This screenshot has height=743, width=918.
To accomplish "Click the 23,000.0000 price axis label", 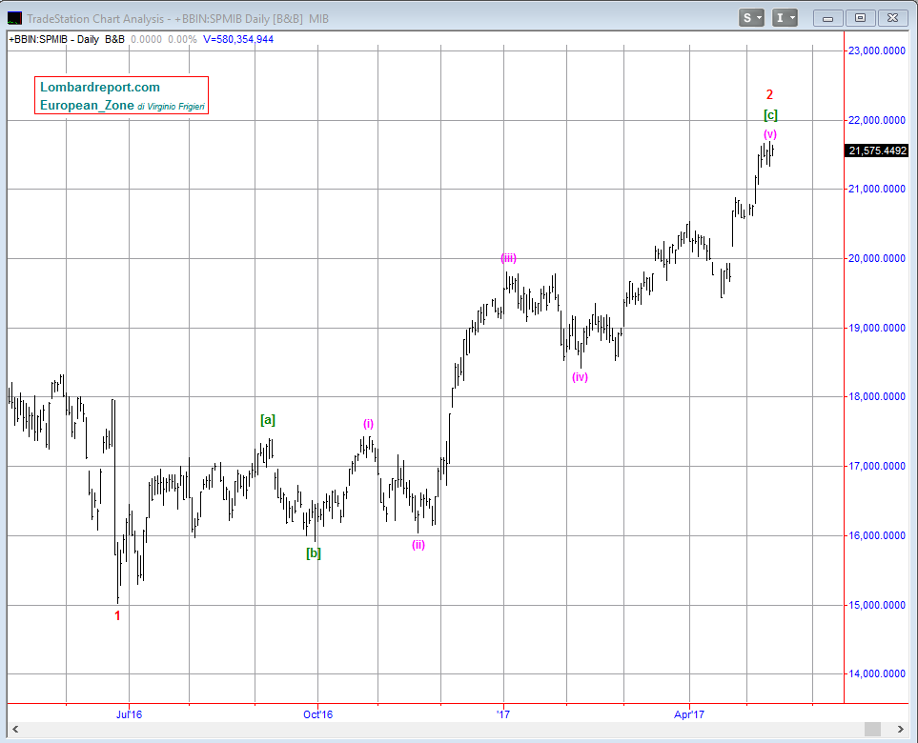I will (876, 50).
